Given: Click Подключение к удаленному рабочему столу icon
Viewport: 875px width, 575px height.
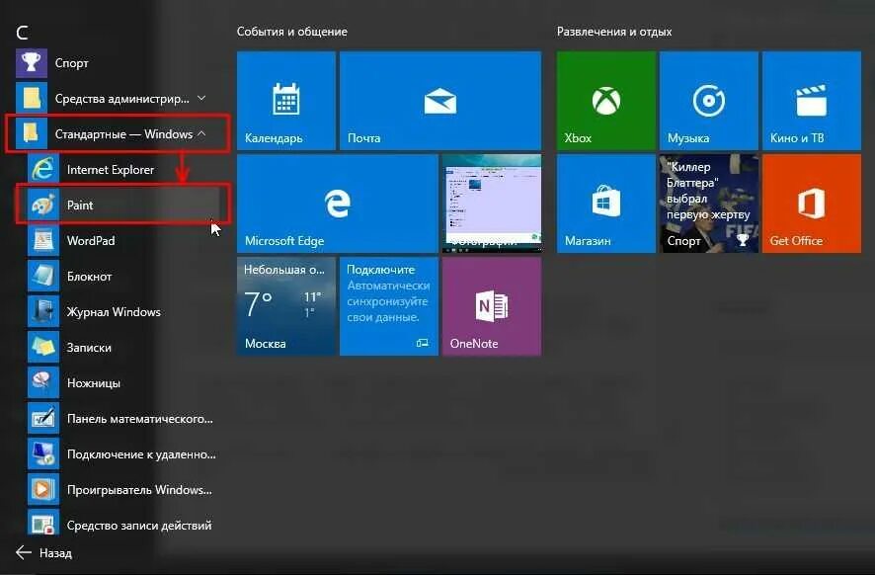Looking at the screenshot, I should [x=43, y=453].
